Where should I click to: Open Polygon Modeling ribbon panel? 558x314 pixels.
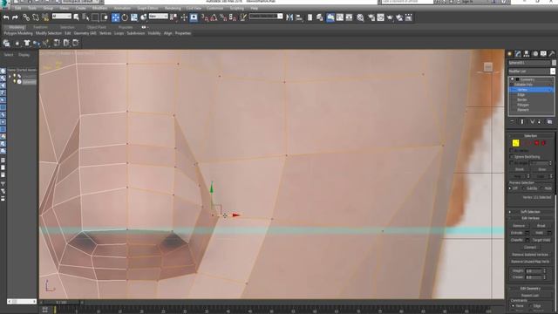(18, 33)
